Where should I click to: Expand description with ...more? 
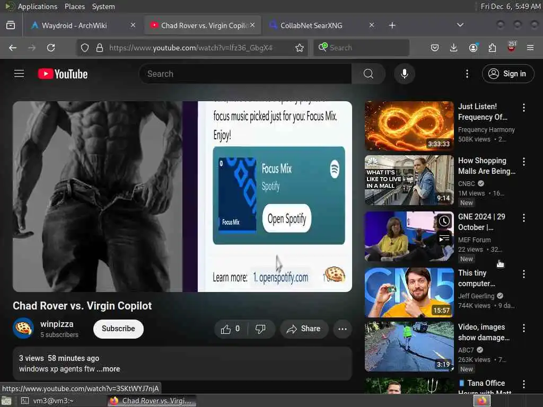[108, 369]
